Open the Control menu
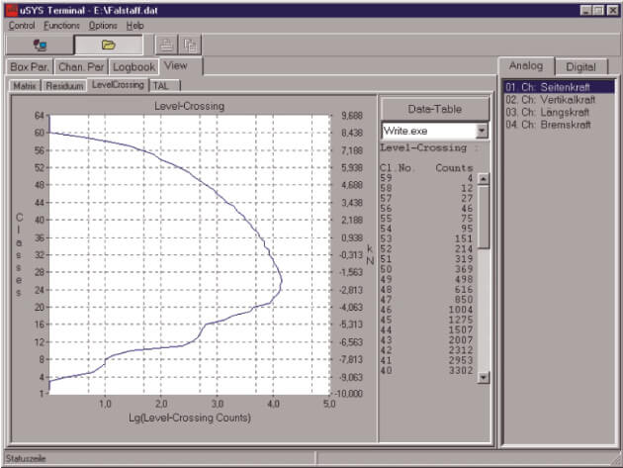 point(22,25)
